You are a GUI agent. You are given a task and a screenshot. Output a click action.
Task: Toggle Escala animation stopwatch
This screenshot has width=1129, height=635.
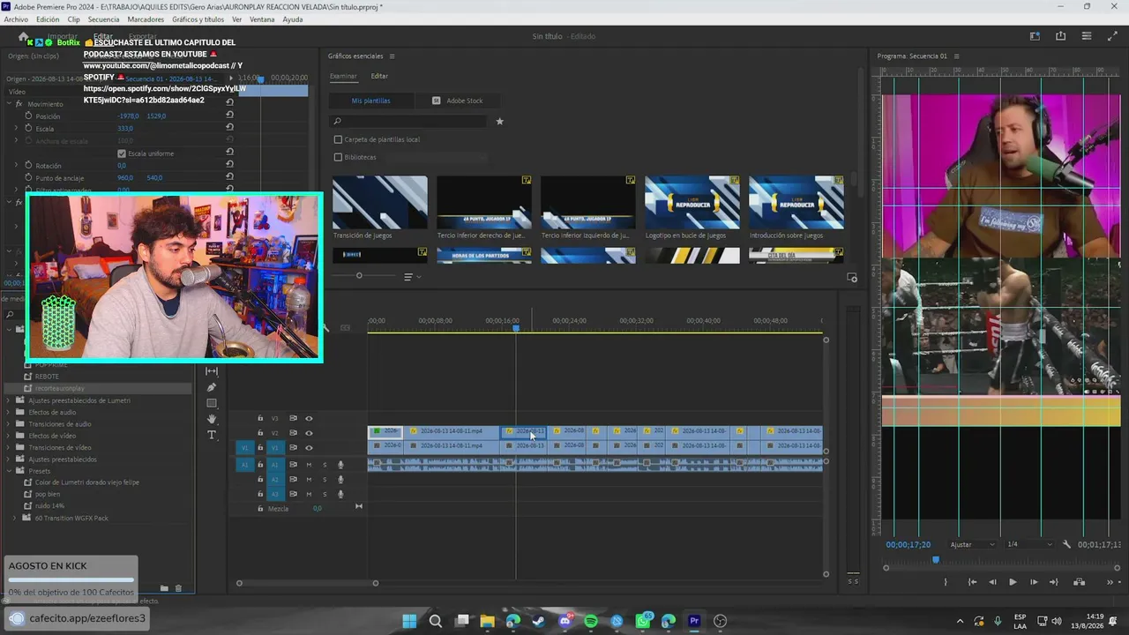[x=28, y=128]
